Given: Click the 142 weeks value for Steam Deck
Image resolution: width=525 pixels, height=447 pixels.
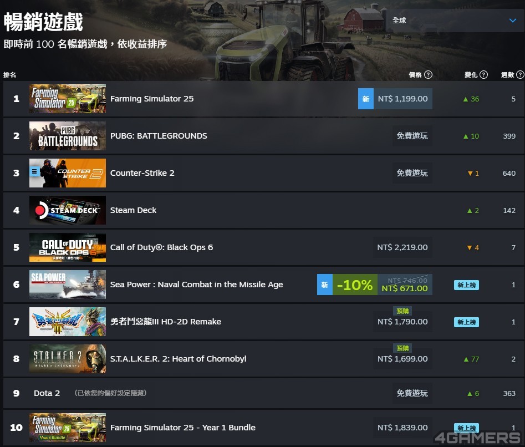Looking at the screenshot, I should pyautogui.click(x=509, y=211).
